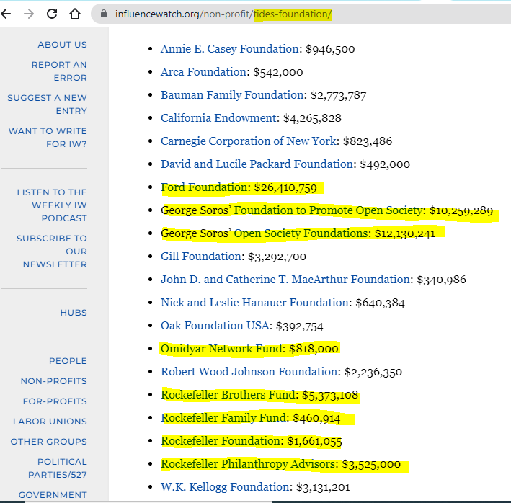Open the About Us sidebar link
Viewport: 511px width, 503px height.
pos(62,45)
